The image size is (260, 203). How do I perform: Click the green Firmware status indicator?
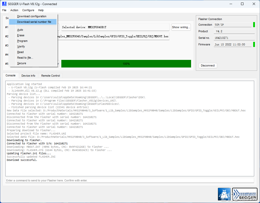click(254, 44)
